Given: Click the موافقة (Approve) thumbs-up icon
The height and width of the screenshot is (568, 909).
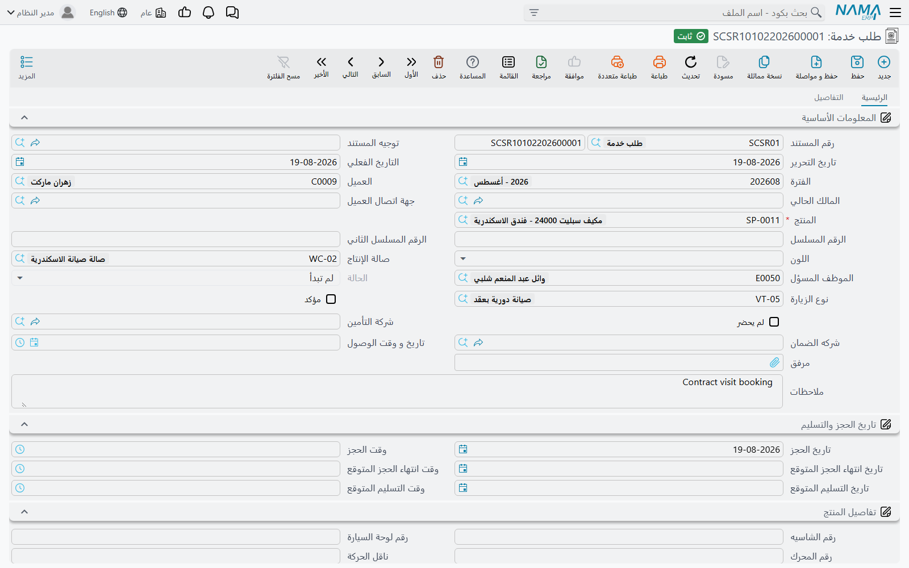Looking at the screenshot, I should (x=574, y=62).
